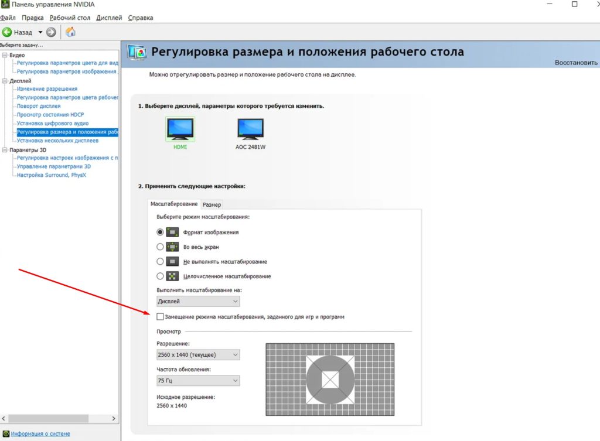The width and height of the screenshot is (600, 441).
Task: Open 'Информация о системе' link
Action: point(40,434)
